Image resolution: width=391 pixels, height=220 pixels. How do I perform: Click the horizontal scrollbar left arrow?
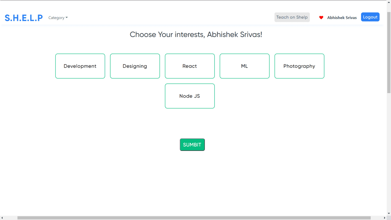[2, 218]
